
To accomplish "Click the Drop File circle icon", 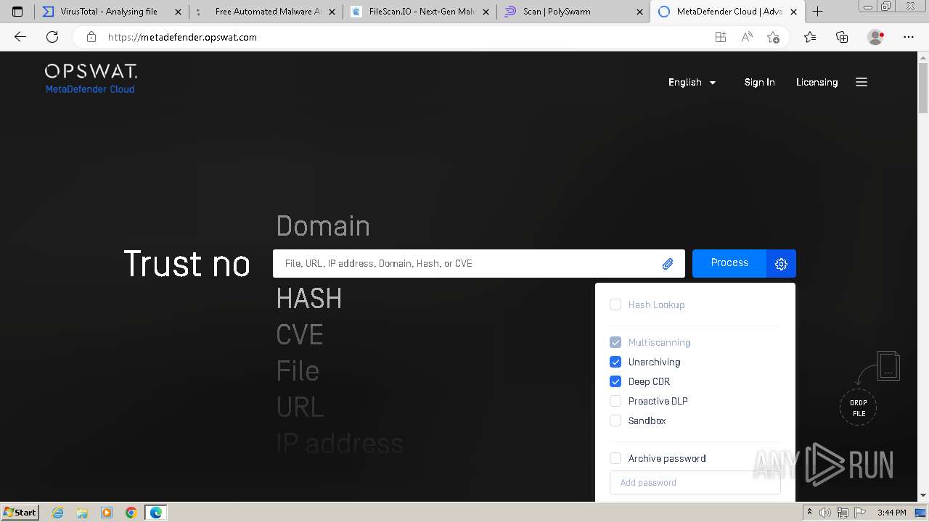I will (859, 408).
